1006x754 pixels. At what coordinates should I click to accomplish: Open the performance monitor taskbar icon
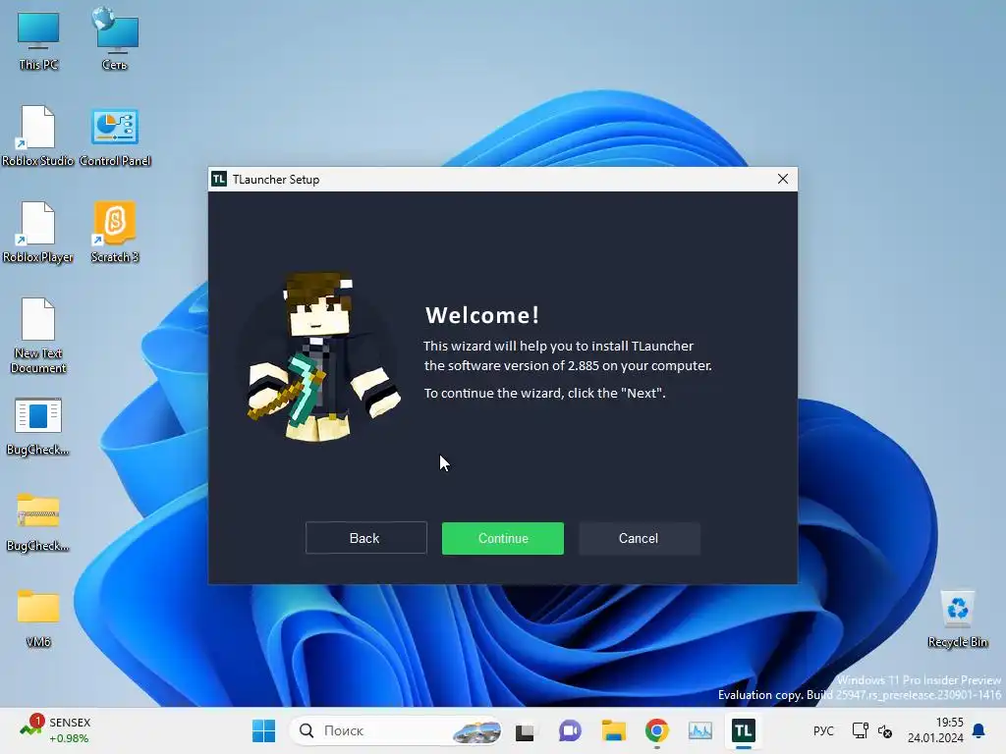pyautogui.click(x=699, y=730)
